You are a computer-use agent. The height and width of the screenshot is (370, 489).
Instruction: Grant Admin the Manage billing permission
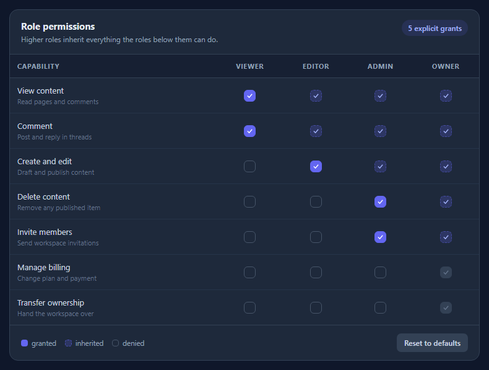[380, 272]
